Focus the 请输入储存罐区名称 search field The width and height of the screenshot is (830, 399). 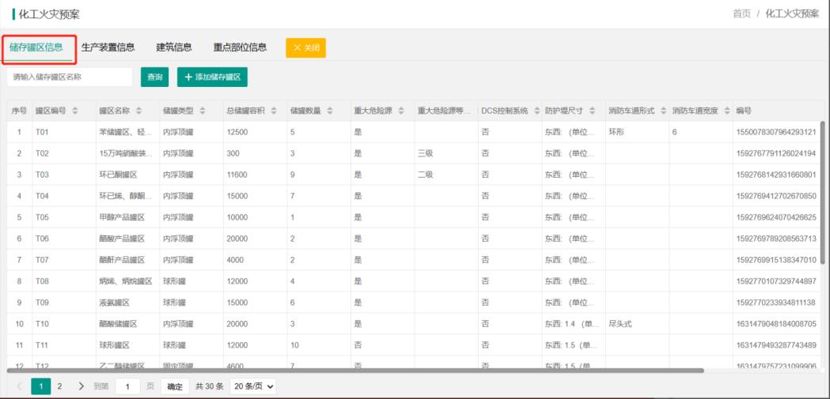(x=70, y=77)
